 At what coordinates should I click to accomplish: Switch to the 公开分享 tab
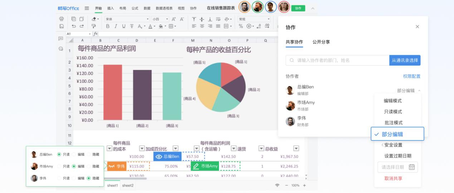tap(321, 42)
